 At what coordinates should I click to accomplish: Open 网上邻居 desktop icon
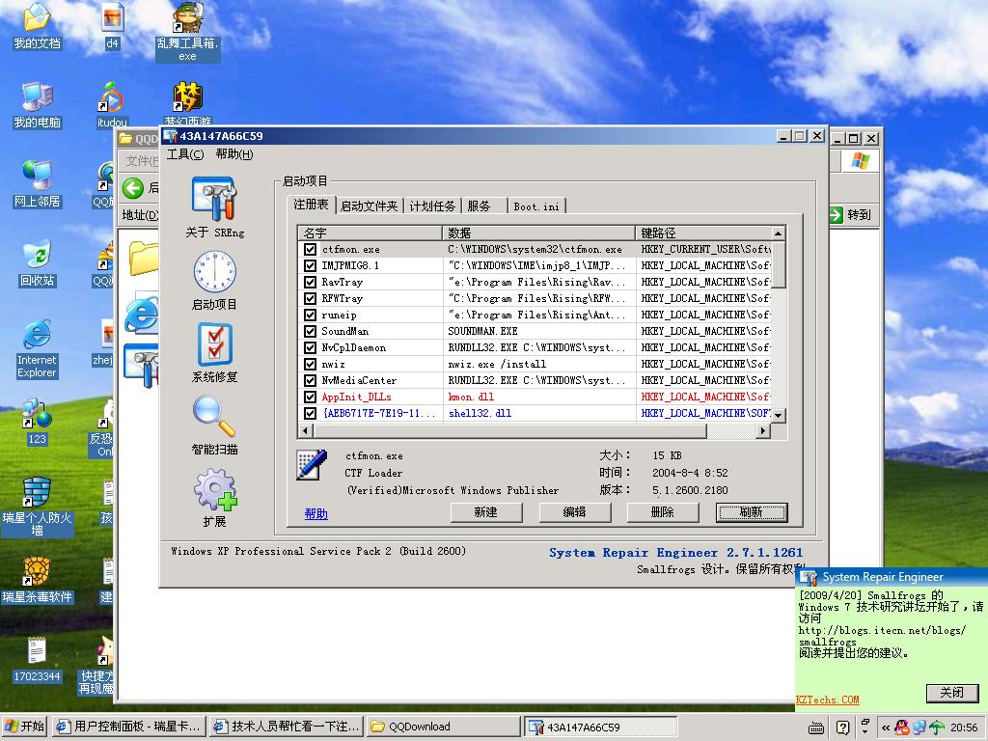tap(38, 177)
